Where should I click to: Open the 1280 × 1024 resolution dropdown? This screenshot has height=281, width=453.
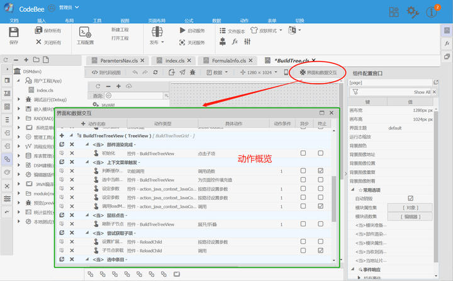click(259, 72)
